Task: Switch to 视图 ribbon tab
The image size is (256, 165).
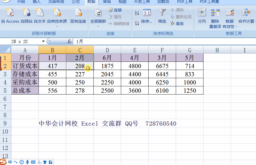Action: 122,2
